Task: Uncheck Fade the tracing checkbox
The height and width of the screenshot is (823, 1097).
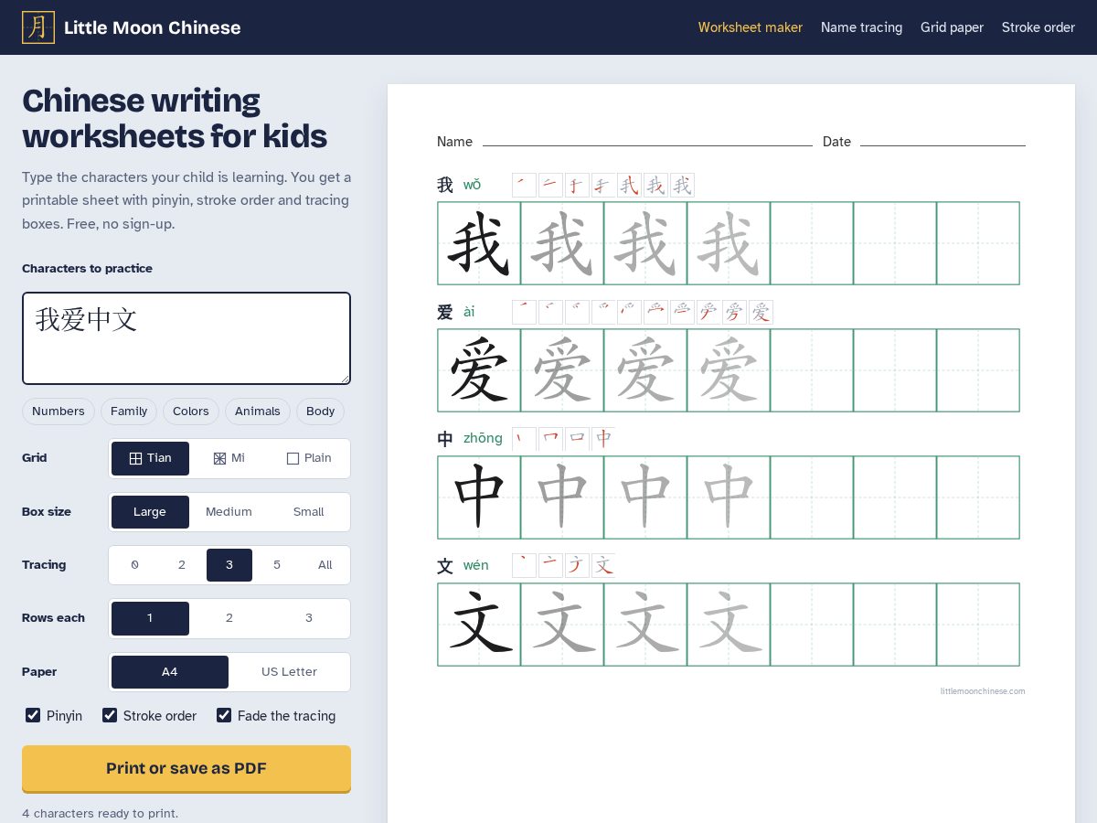Action: click(x=224, y=715)
